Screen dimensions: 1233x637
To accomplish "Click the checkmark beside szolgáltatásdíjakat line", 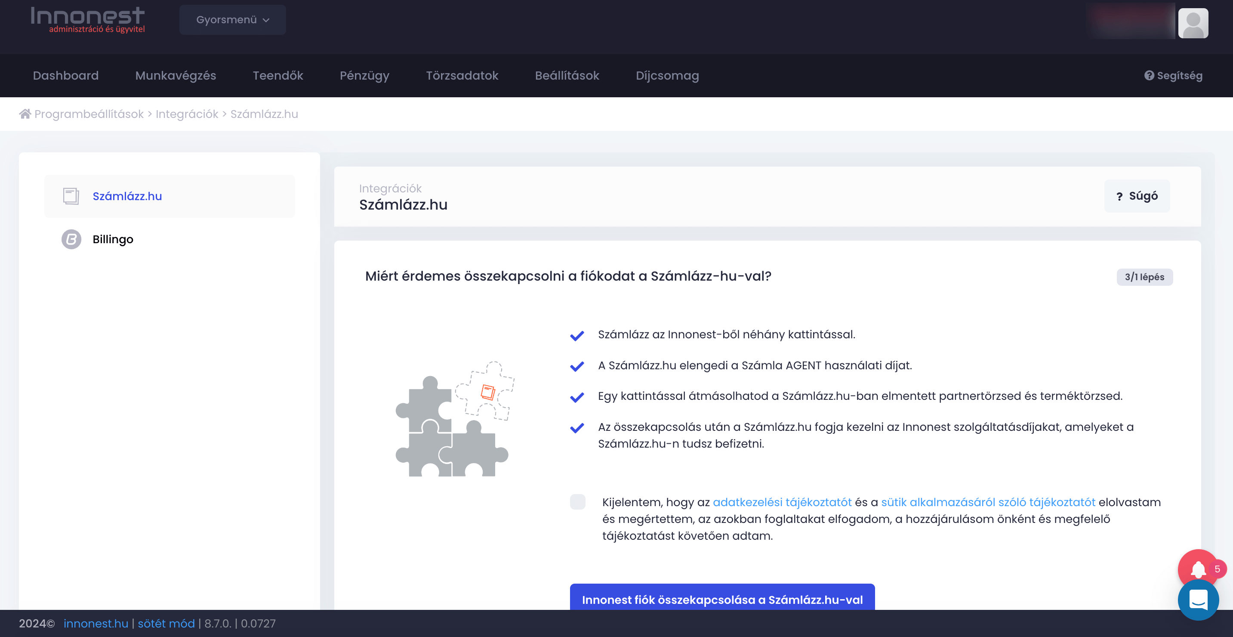I will point(577,428).
